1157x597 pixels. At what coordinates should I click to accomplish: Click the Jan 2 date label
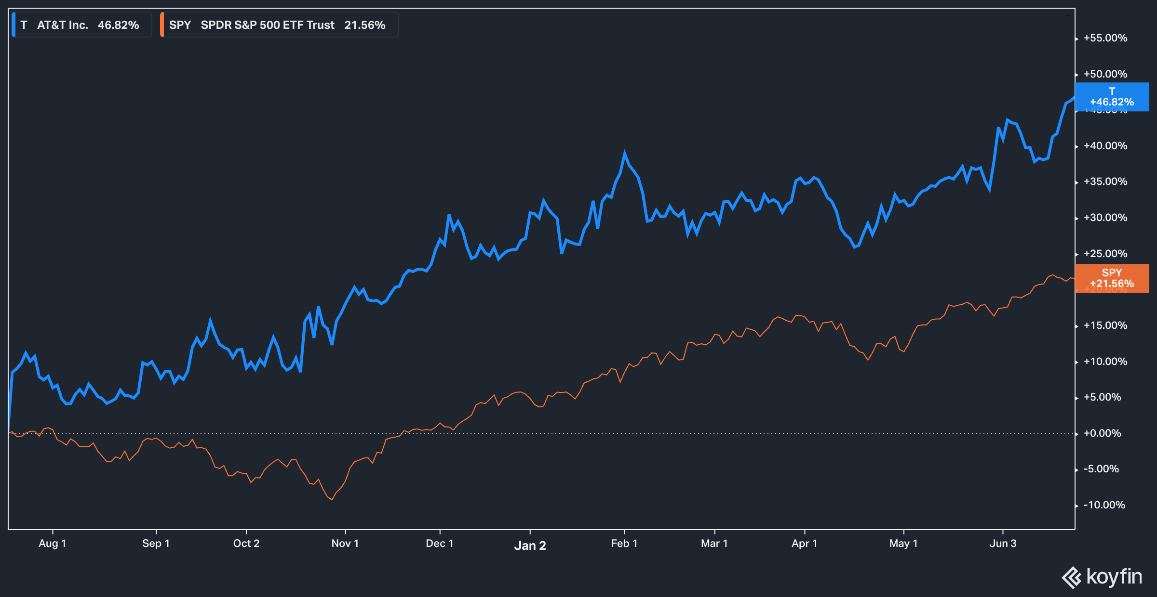(530, 545)
